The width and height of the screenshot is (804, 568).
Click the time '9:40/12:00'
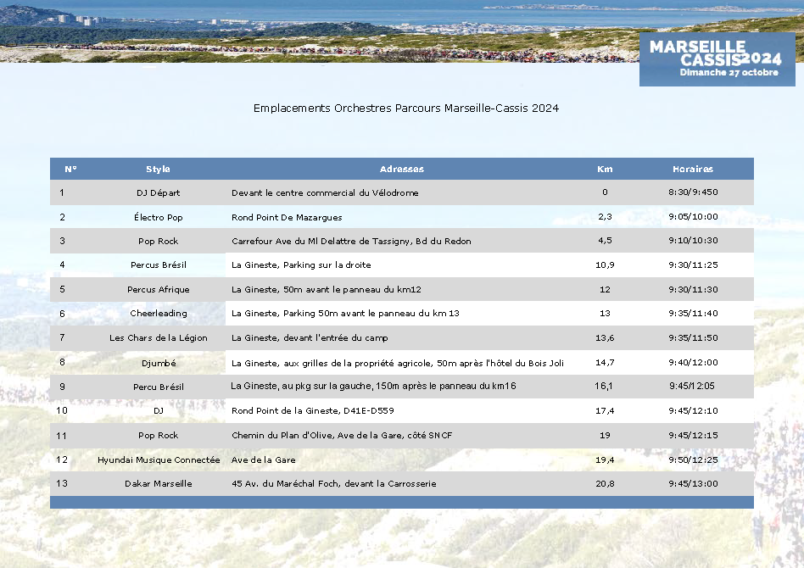[x=693, y=363]
